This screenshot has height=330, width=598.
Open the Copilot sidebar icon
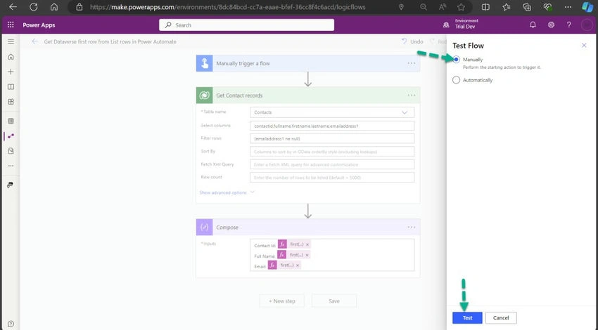(587, 7)
